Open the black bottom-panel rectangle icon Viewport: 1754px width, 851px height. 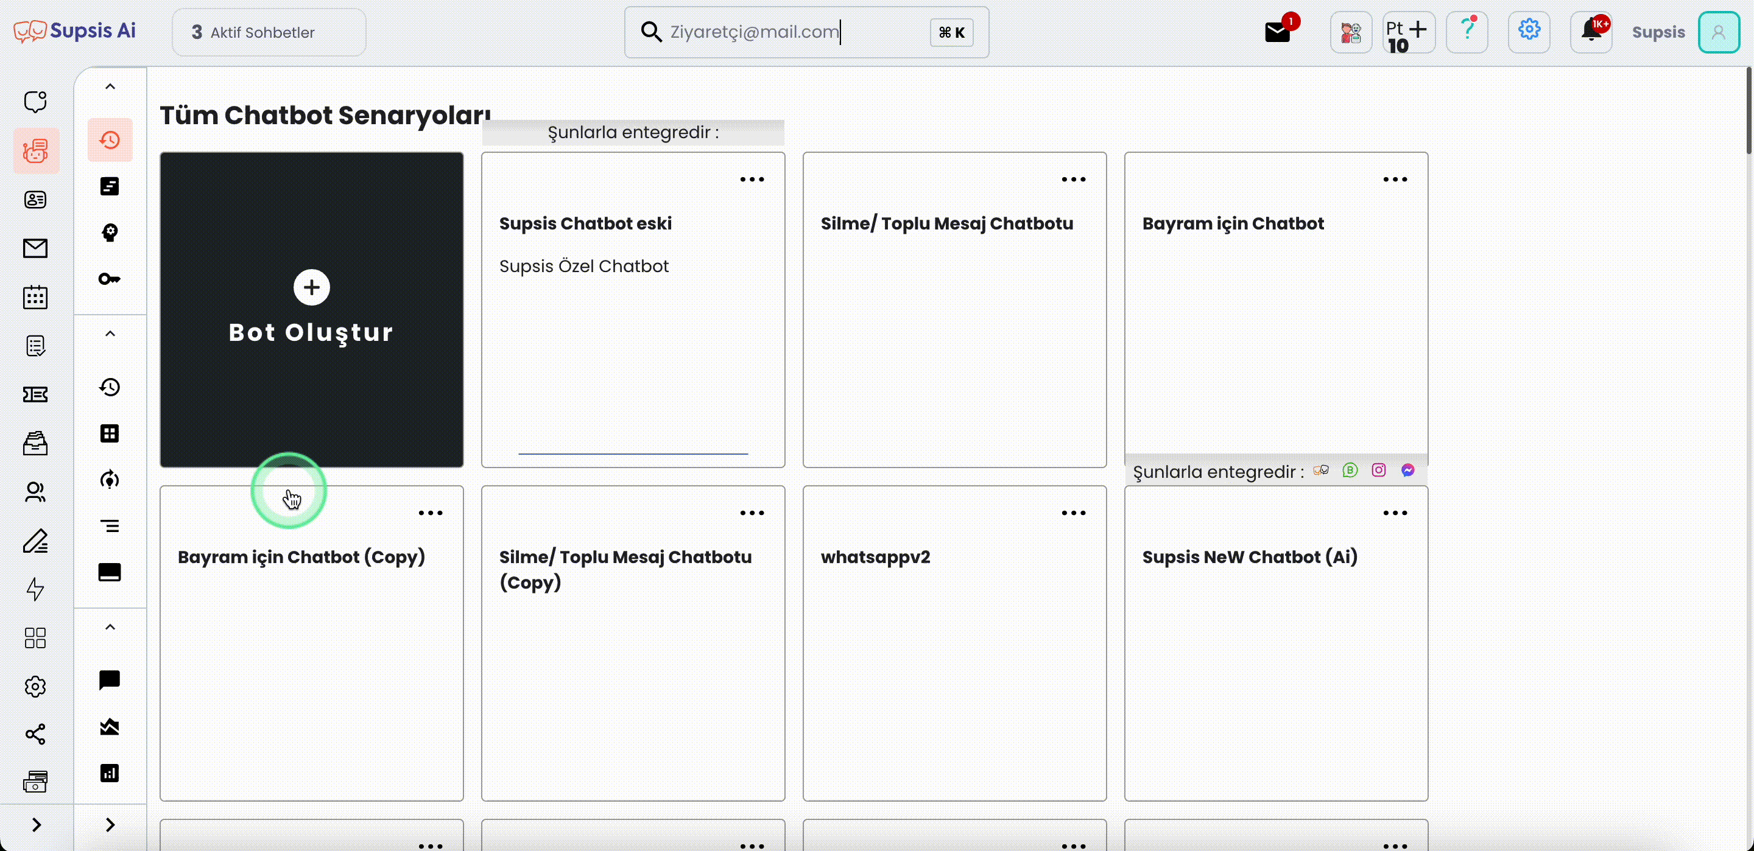coord(110,573)
